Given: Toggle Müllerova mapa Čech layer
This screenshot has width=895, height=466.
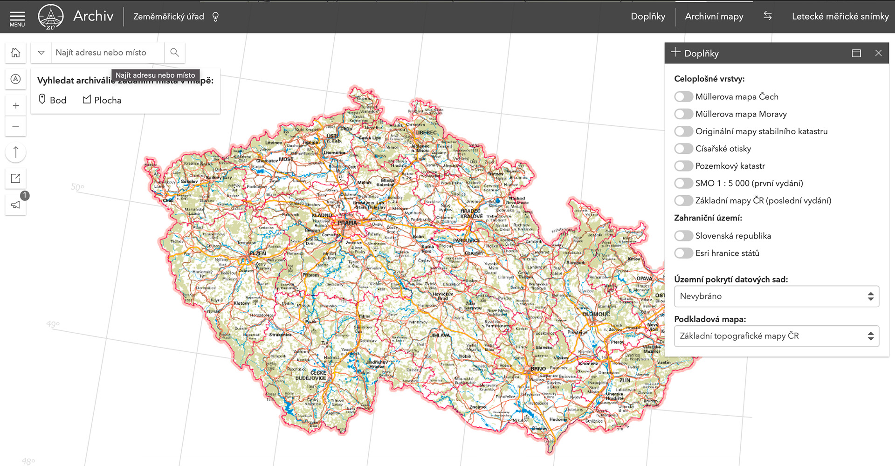Looking at the screenshot, I should click(x=683, y=96).
